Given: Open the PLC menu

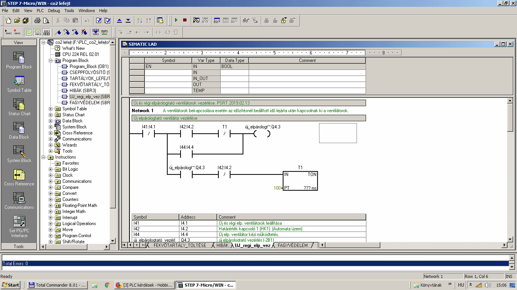Looking at the screenshot, I should 40,11.
